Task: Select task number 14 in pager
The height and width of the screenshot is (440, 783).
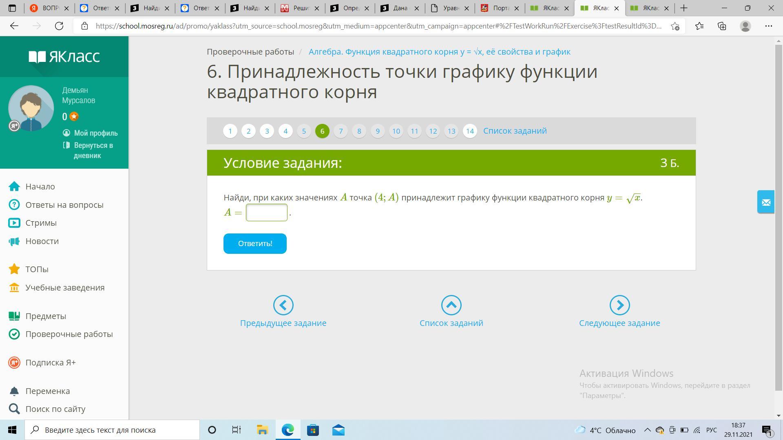Action: (470, 131)
